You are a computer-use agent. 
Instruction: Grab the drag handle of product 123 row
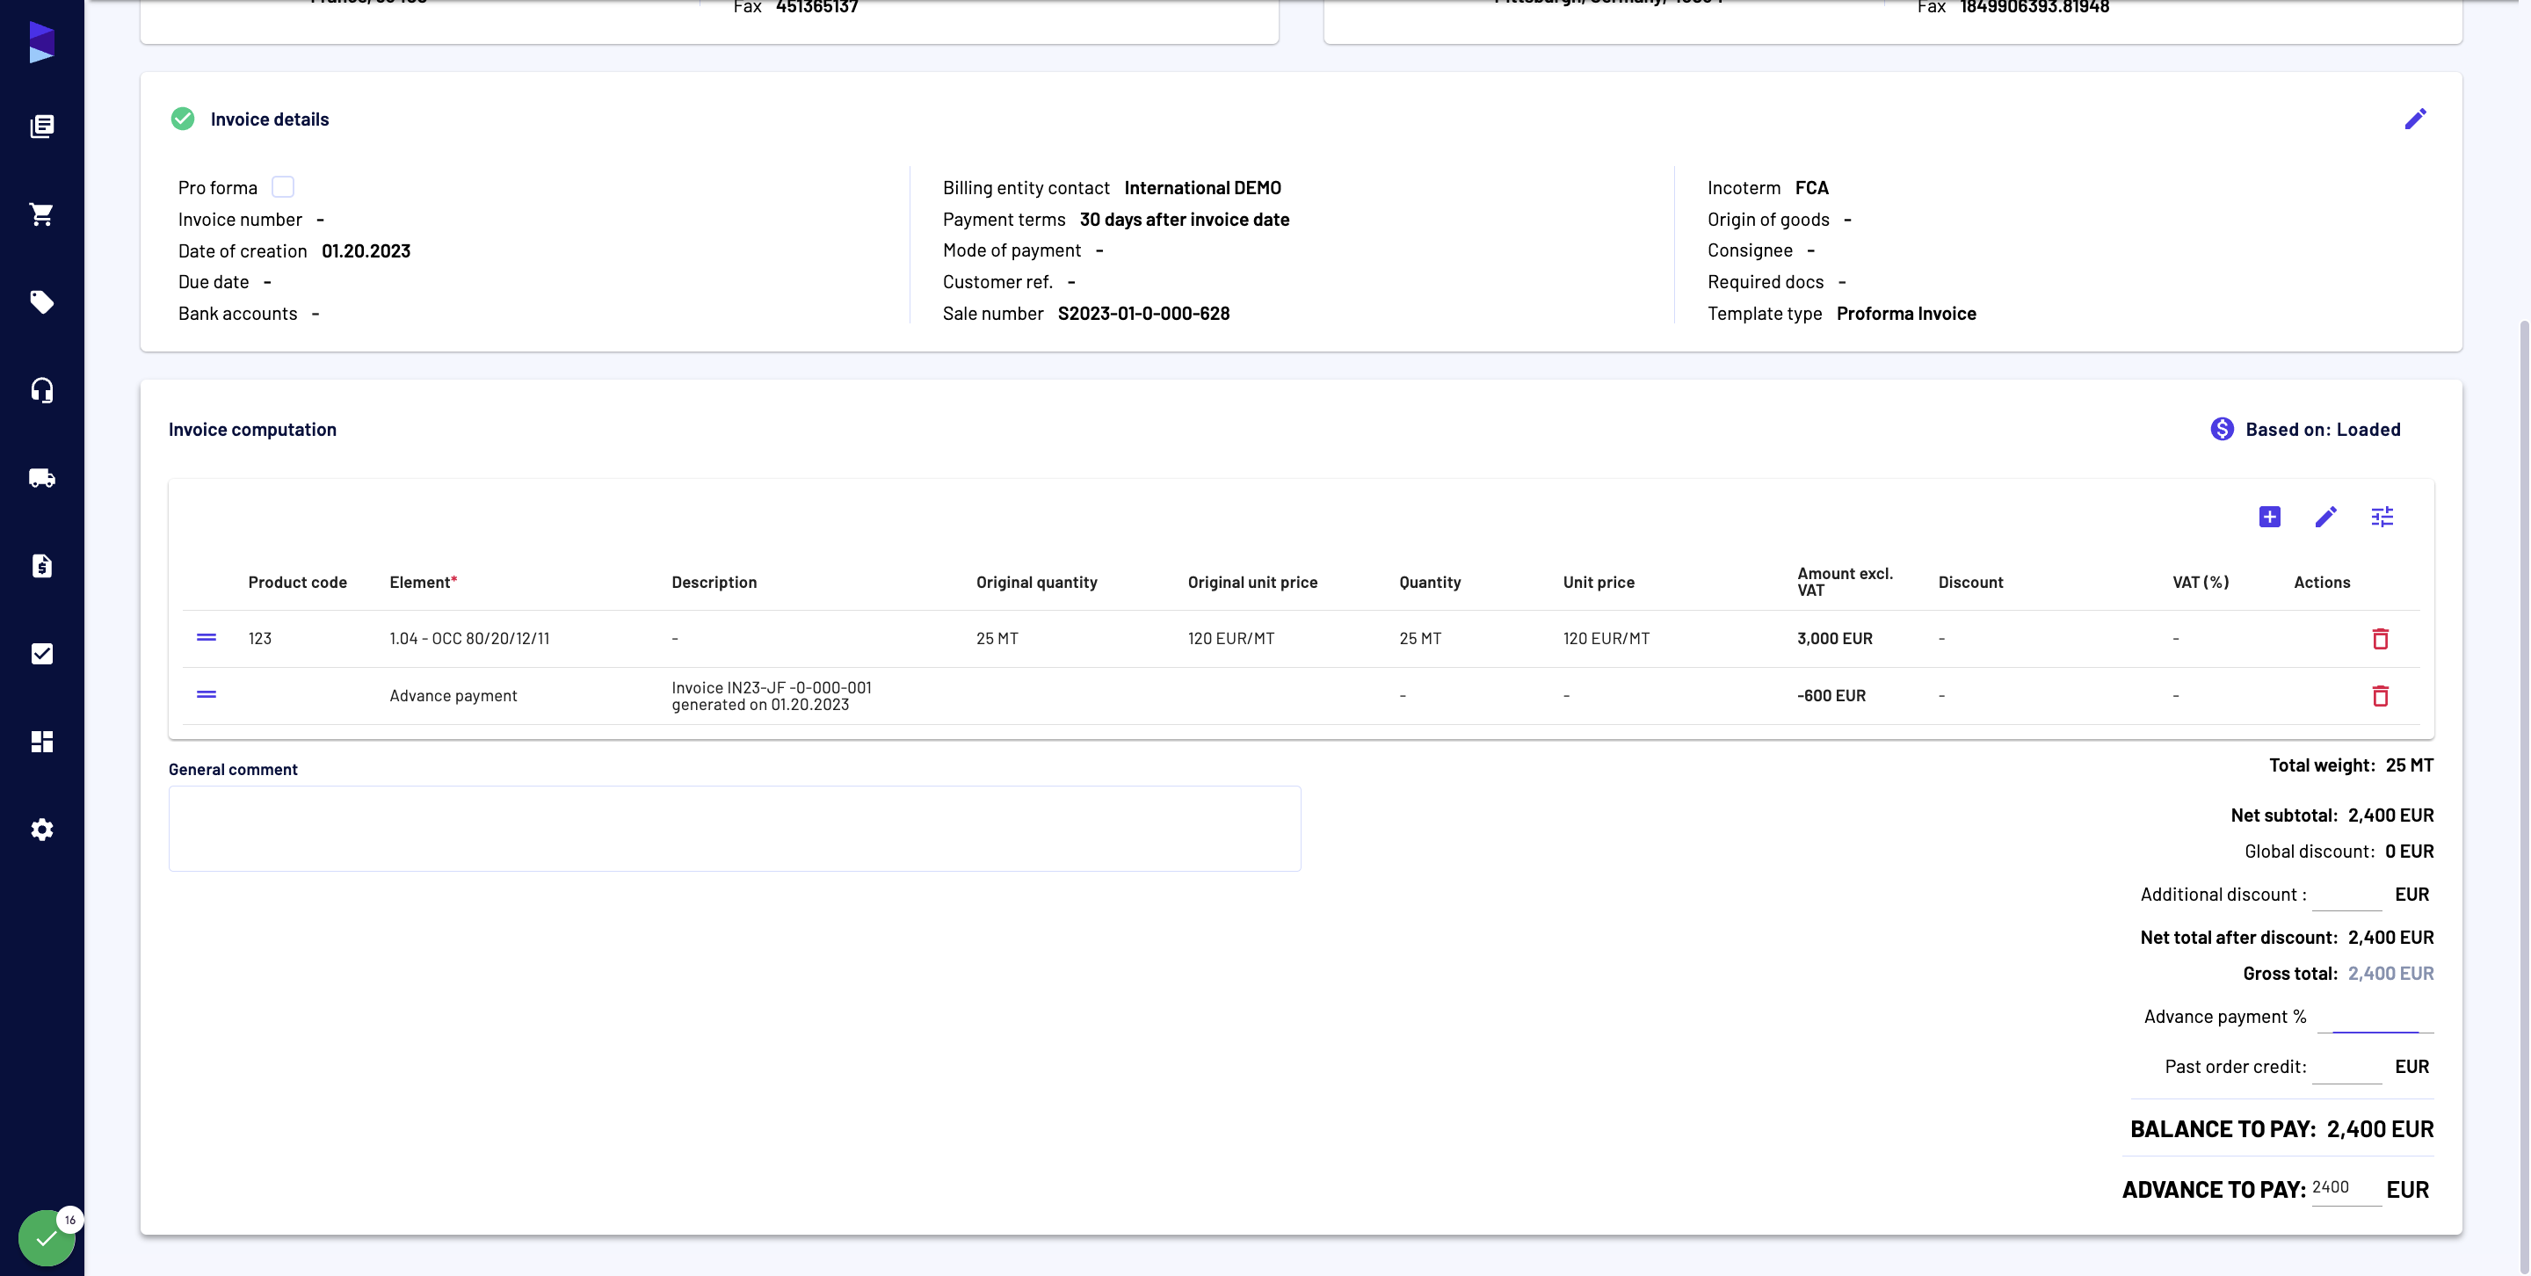(207, 637)
